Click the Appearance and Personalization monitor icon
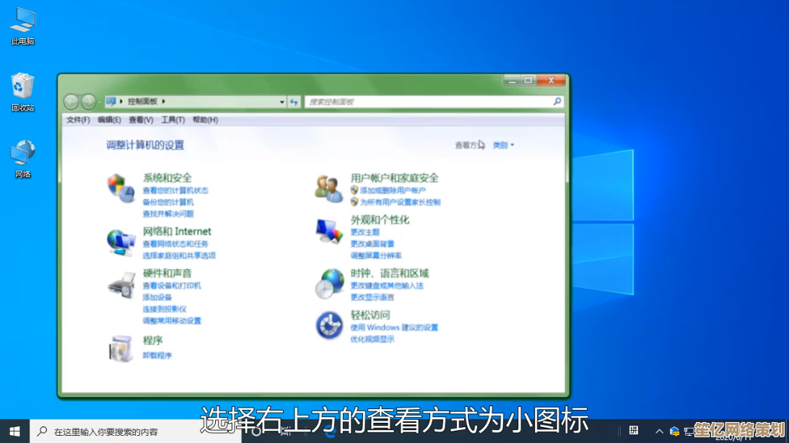Viewport: 789px width, 443px height. point(328,229)
